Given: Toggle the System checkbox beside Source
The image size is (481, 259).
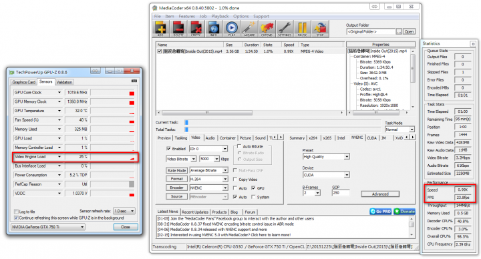Looking at the screenshot, I should [253, 197].
